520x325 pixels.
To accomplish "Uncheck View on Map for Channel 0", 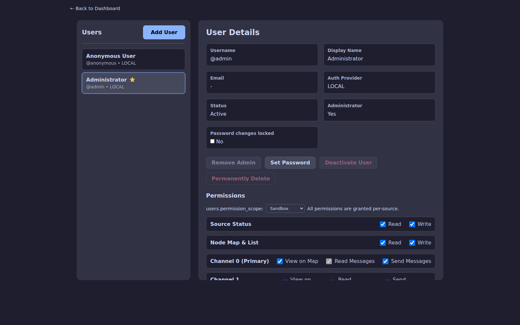I will coord(280,261).
